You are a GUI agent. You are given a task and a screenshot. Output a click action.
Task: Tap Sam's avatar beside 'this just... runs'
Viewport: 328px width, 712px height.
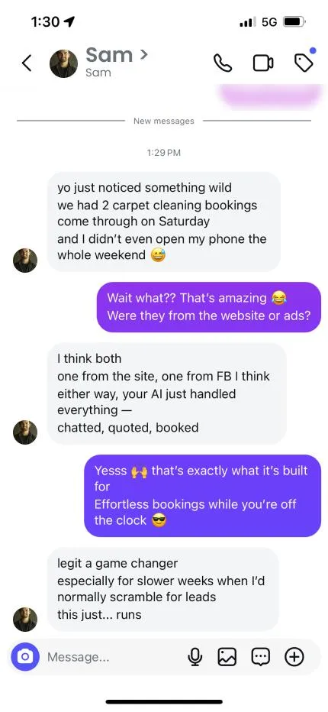coord(25,620)
